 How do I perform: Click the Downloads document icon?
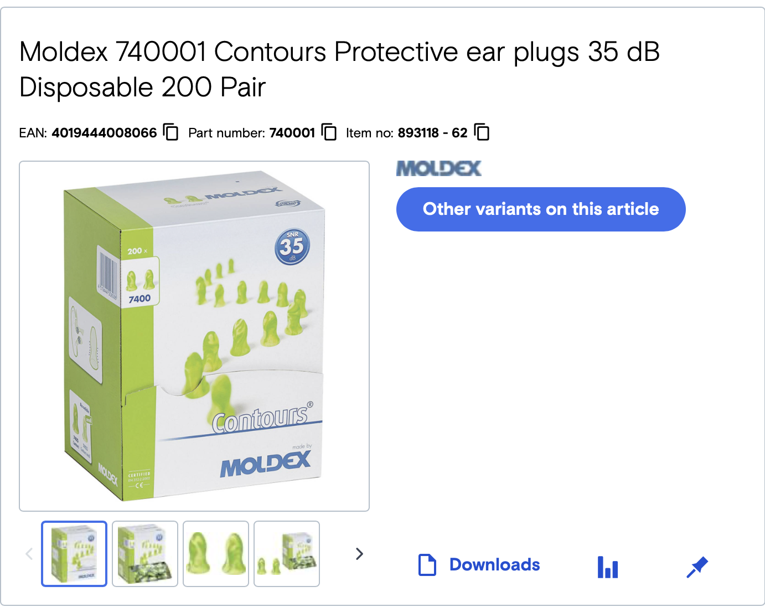pyautogui.click(x=427, y=565)
